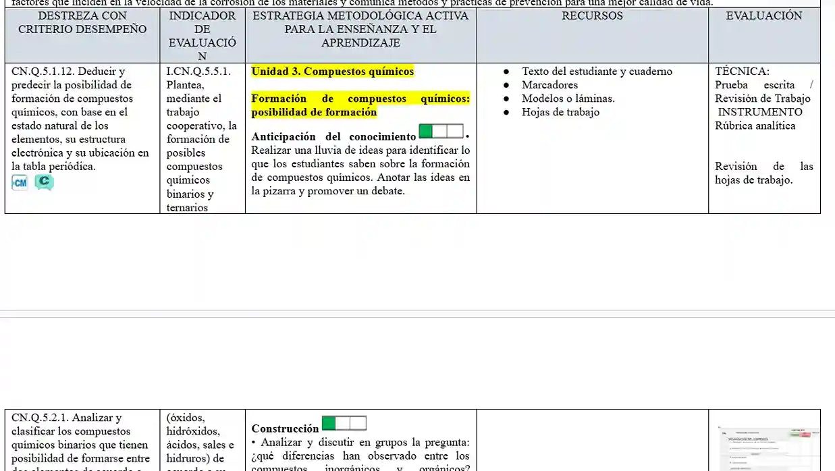The height and width of the screenshot is (471, 835).
Task: Click the 'Texto del estudiante y cuaderno' bullet
Action: 597,72
